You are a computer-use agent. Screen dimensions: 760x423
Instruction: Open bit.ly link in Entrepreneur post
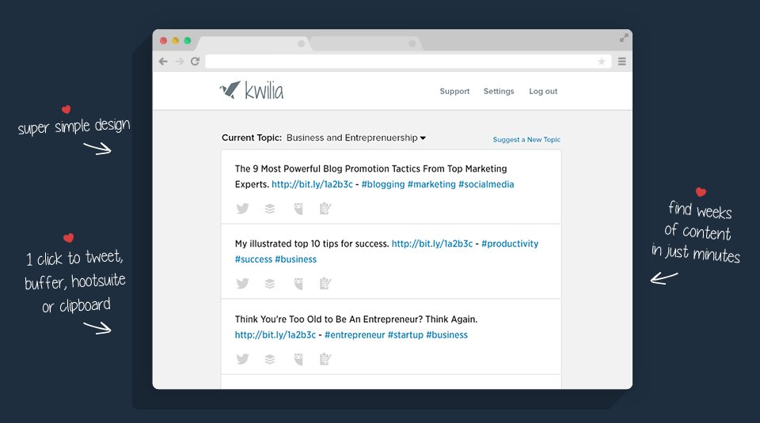coord(275,335)
